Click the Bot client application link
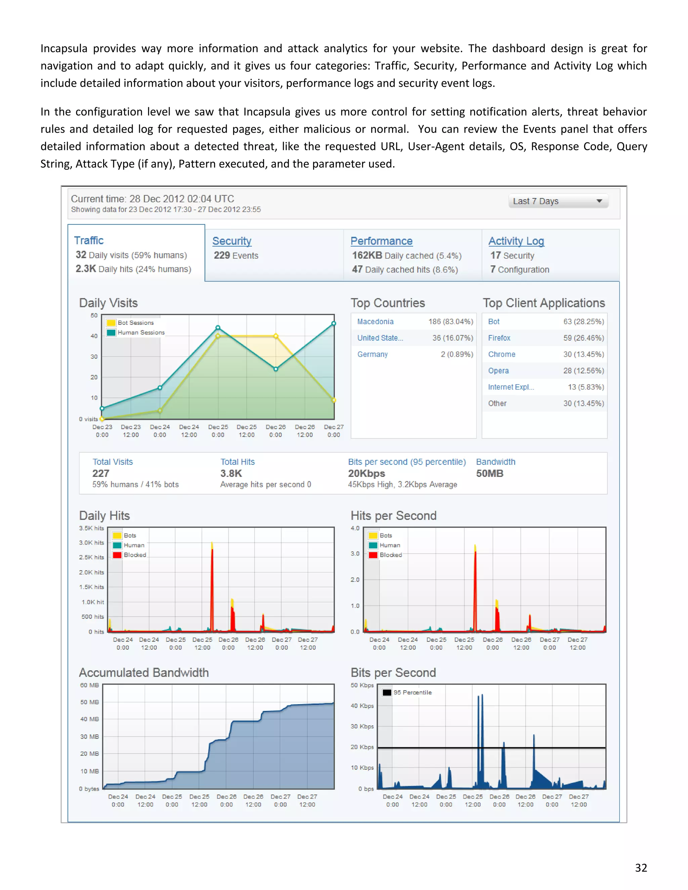This screenshot has height=890, width=688. [493, 321]
